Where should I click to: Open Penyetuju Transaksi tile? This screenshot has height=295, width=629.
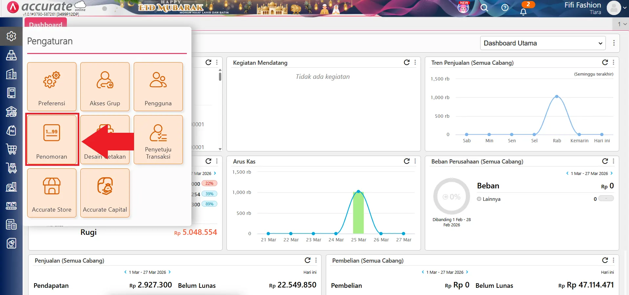pos(158,139)
